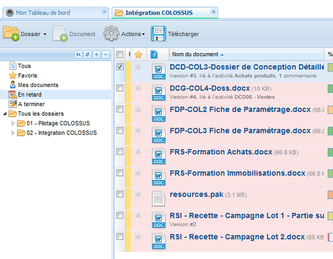This screenshot has width=333, height=259.
Task: Click the Télécharger floppy disk icon
Action: (158, 34)
